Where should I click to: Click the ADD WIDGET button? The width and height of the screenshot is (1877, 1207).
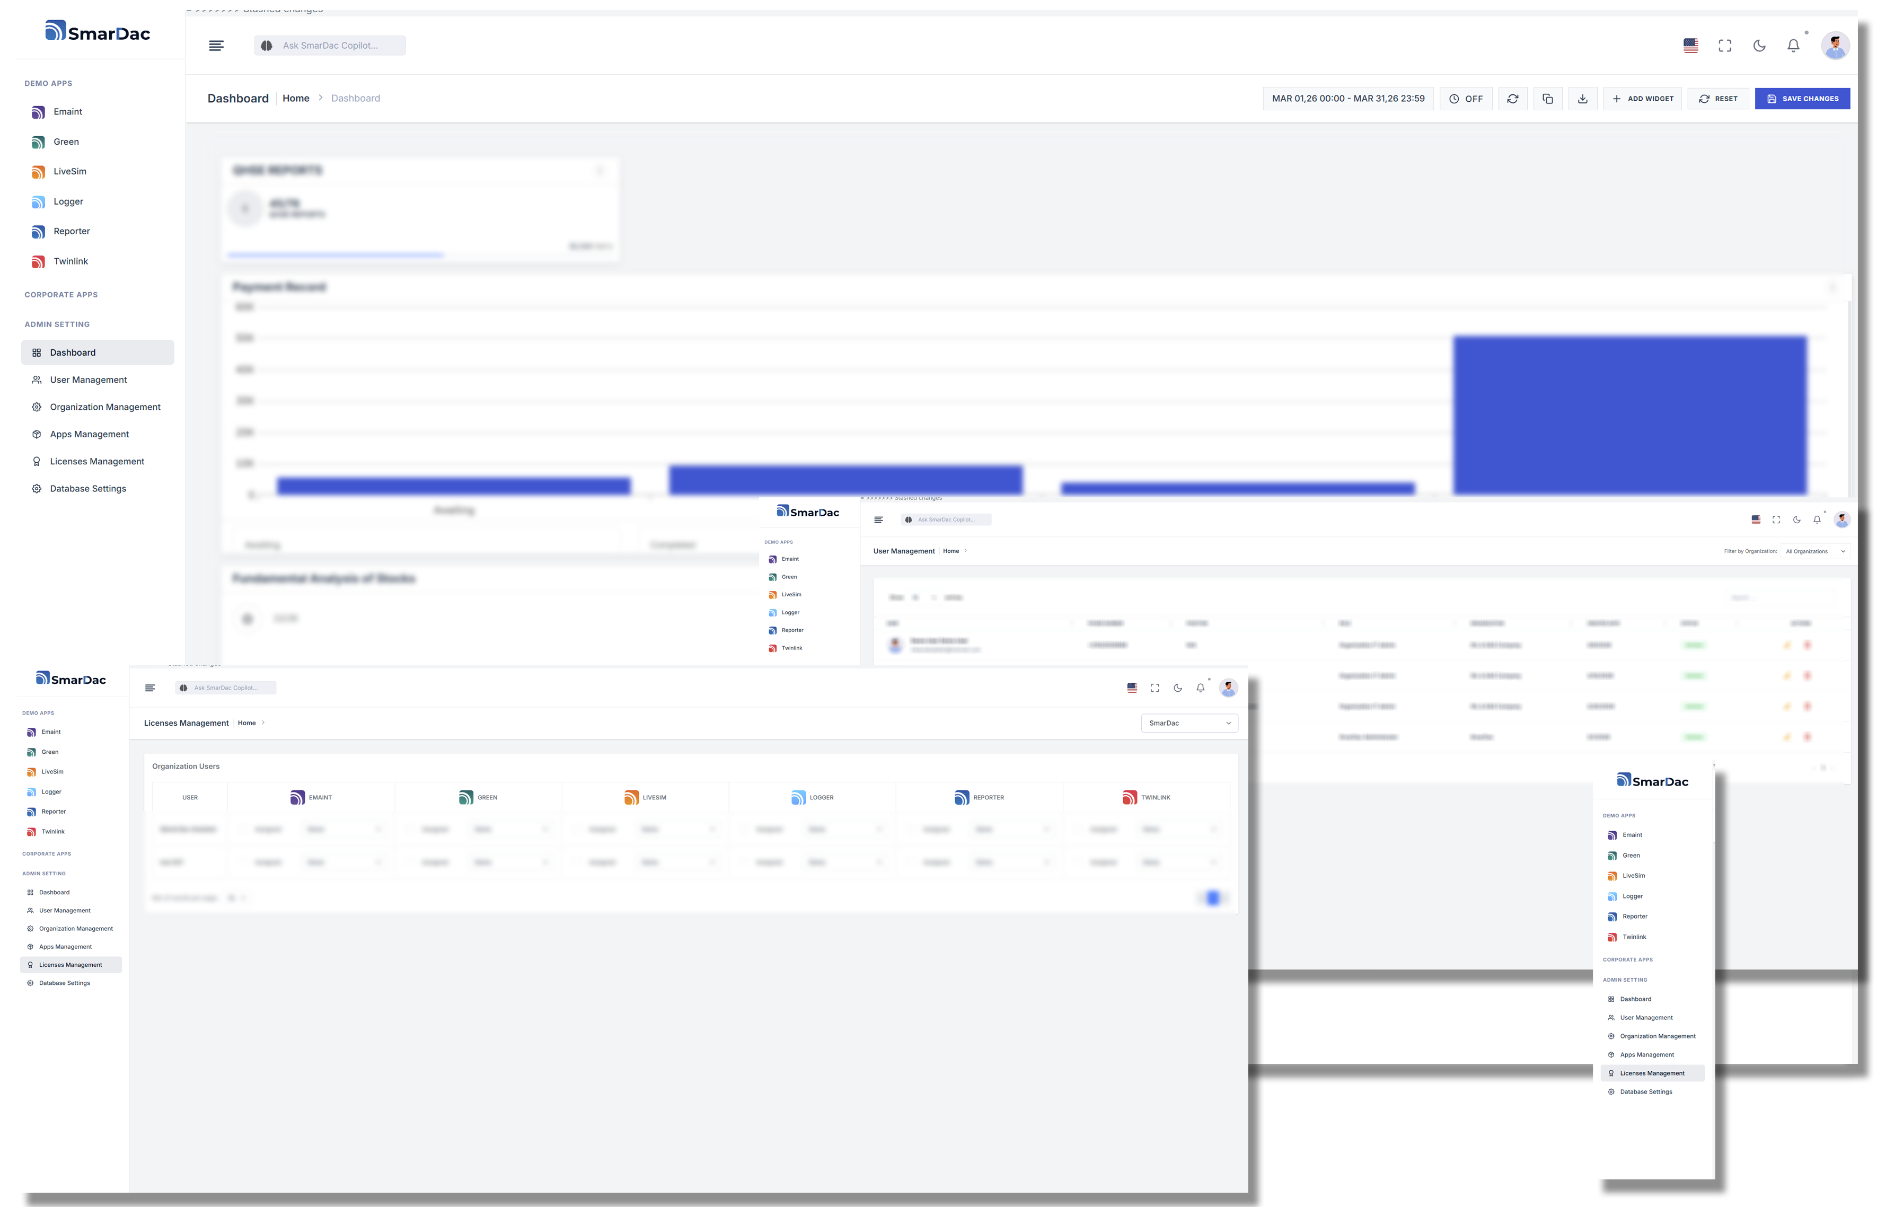click(1643, 99)
